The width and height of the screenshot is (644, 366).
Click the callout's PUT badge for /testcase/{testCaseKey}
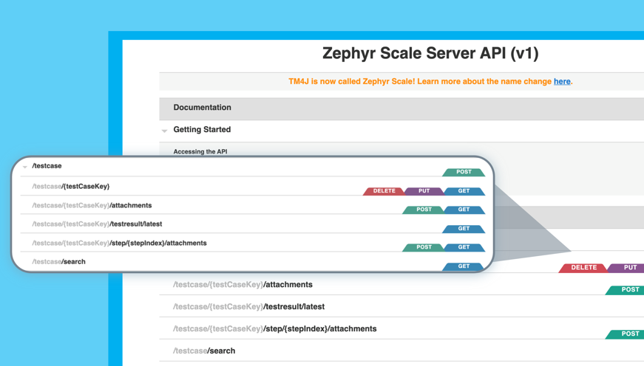coord(424,191)
